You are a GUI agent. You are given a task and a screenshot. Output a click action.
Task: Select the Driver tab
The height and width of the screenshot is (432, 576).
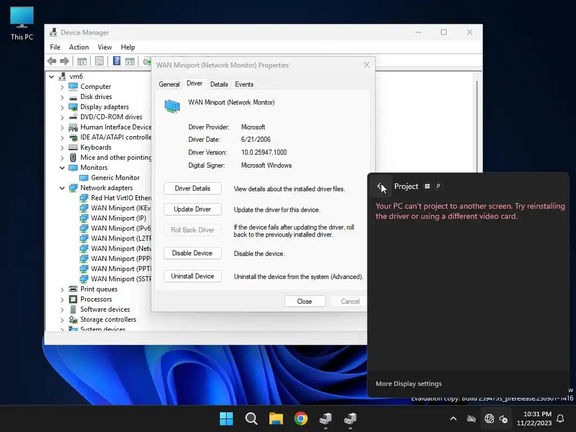click(x=194, y=83)
